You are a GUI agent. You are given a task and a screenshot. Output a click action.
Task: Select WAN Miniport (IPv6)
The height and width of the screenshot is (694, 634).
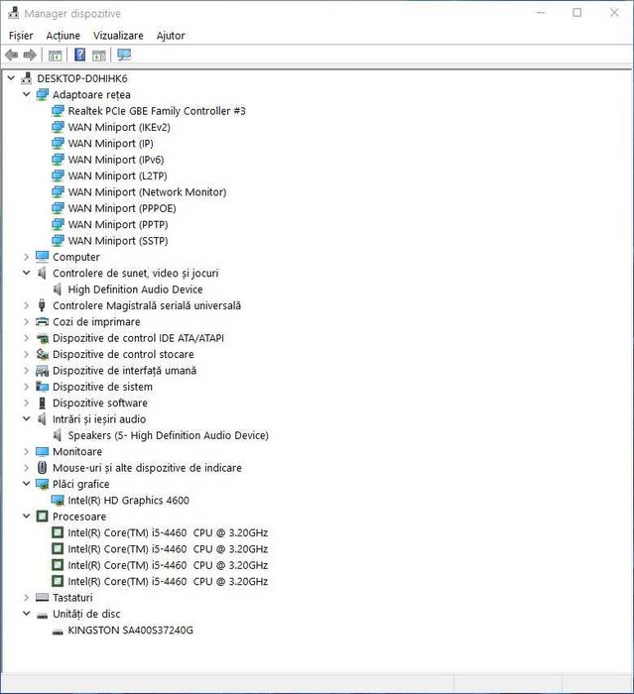pos(116,160)
